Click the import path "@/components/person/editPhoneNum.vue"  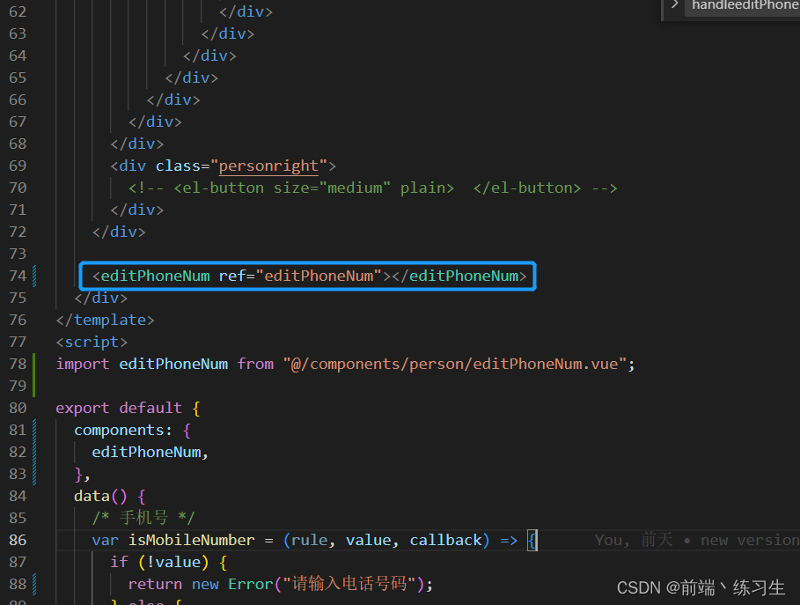455,364
